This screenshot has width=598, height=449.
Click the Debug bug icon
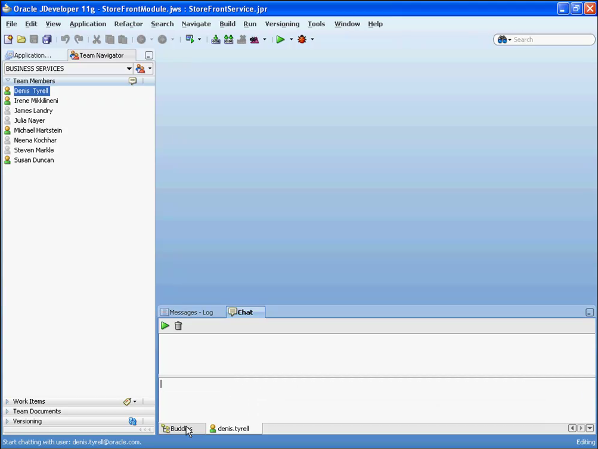[302, 39]
